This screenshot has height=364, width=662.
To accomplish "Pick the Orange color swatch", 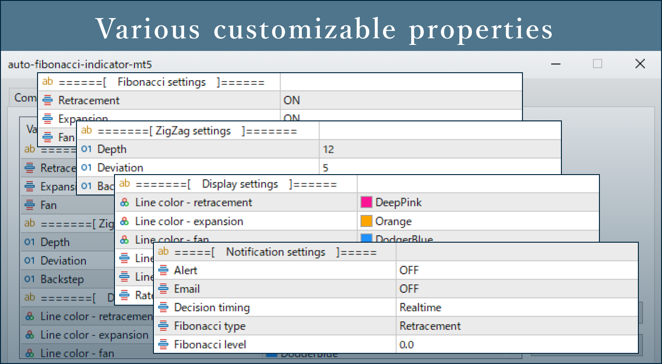I will (366, 221).
